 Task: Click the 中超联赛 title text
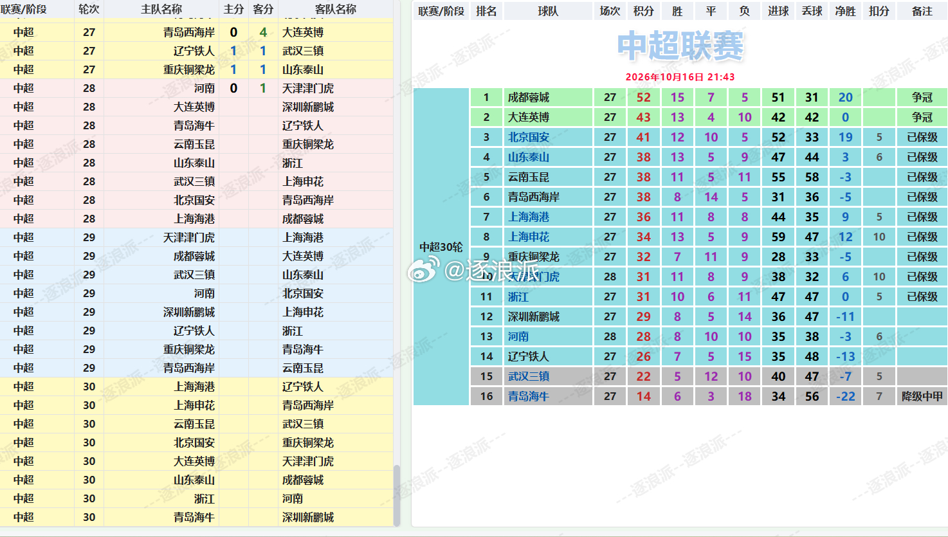680,46
